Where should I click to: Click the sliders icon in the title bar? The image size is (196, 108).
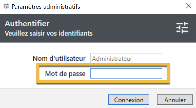click(x=6, y=6)
